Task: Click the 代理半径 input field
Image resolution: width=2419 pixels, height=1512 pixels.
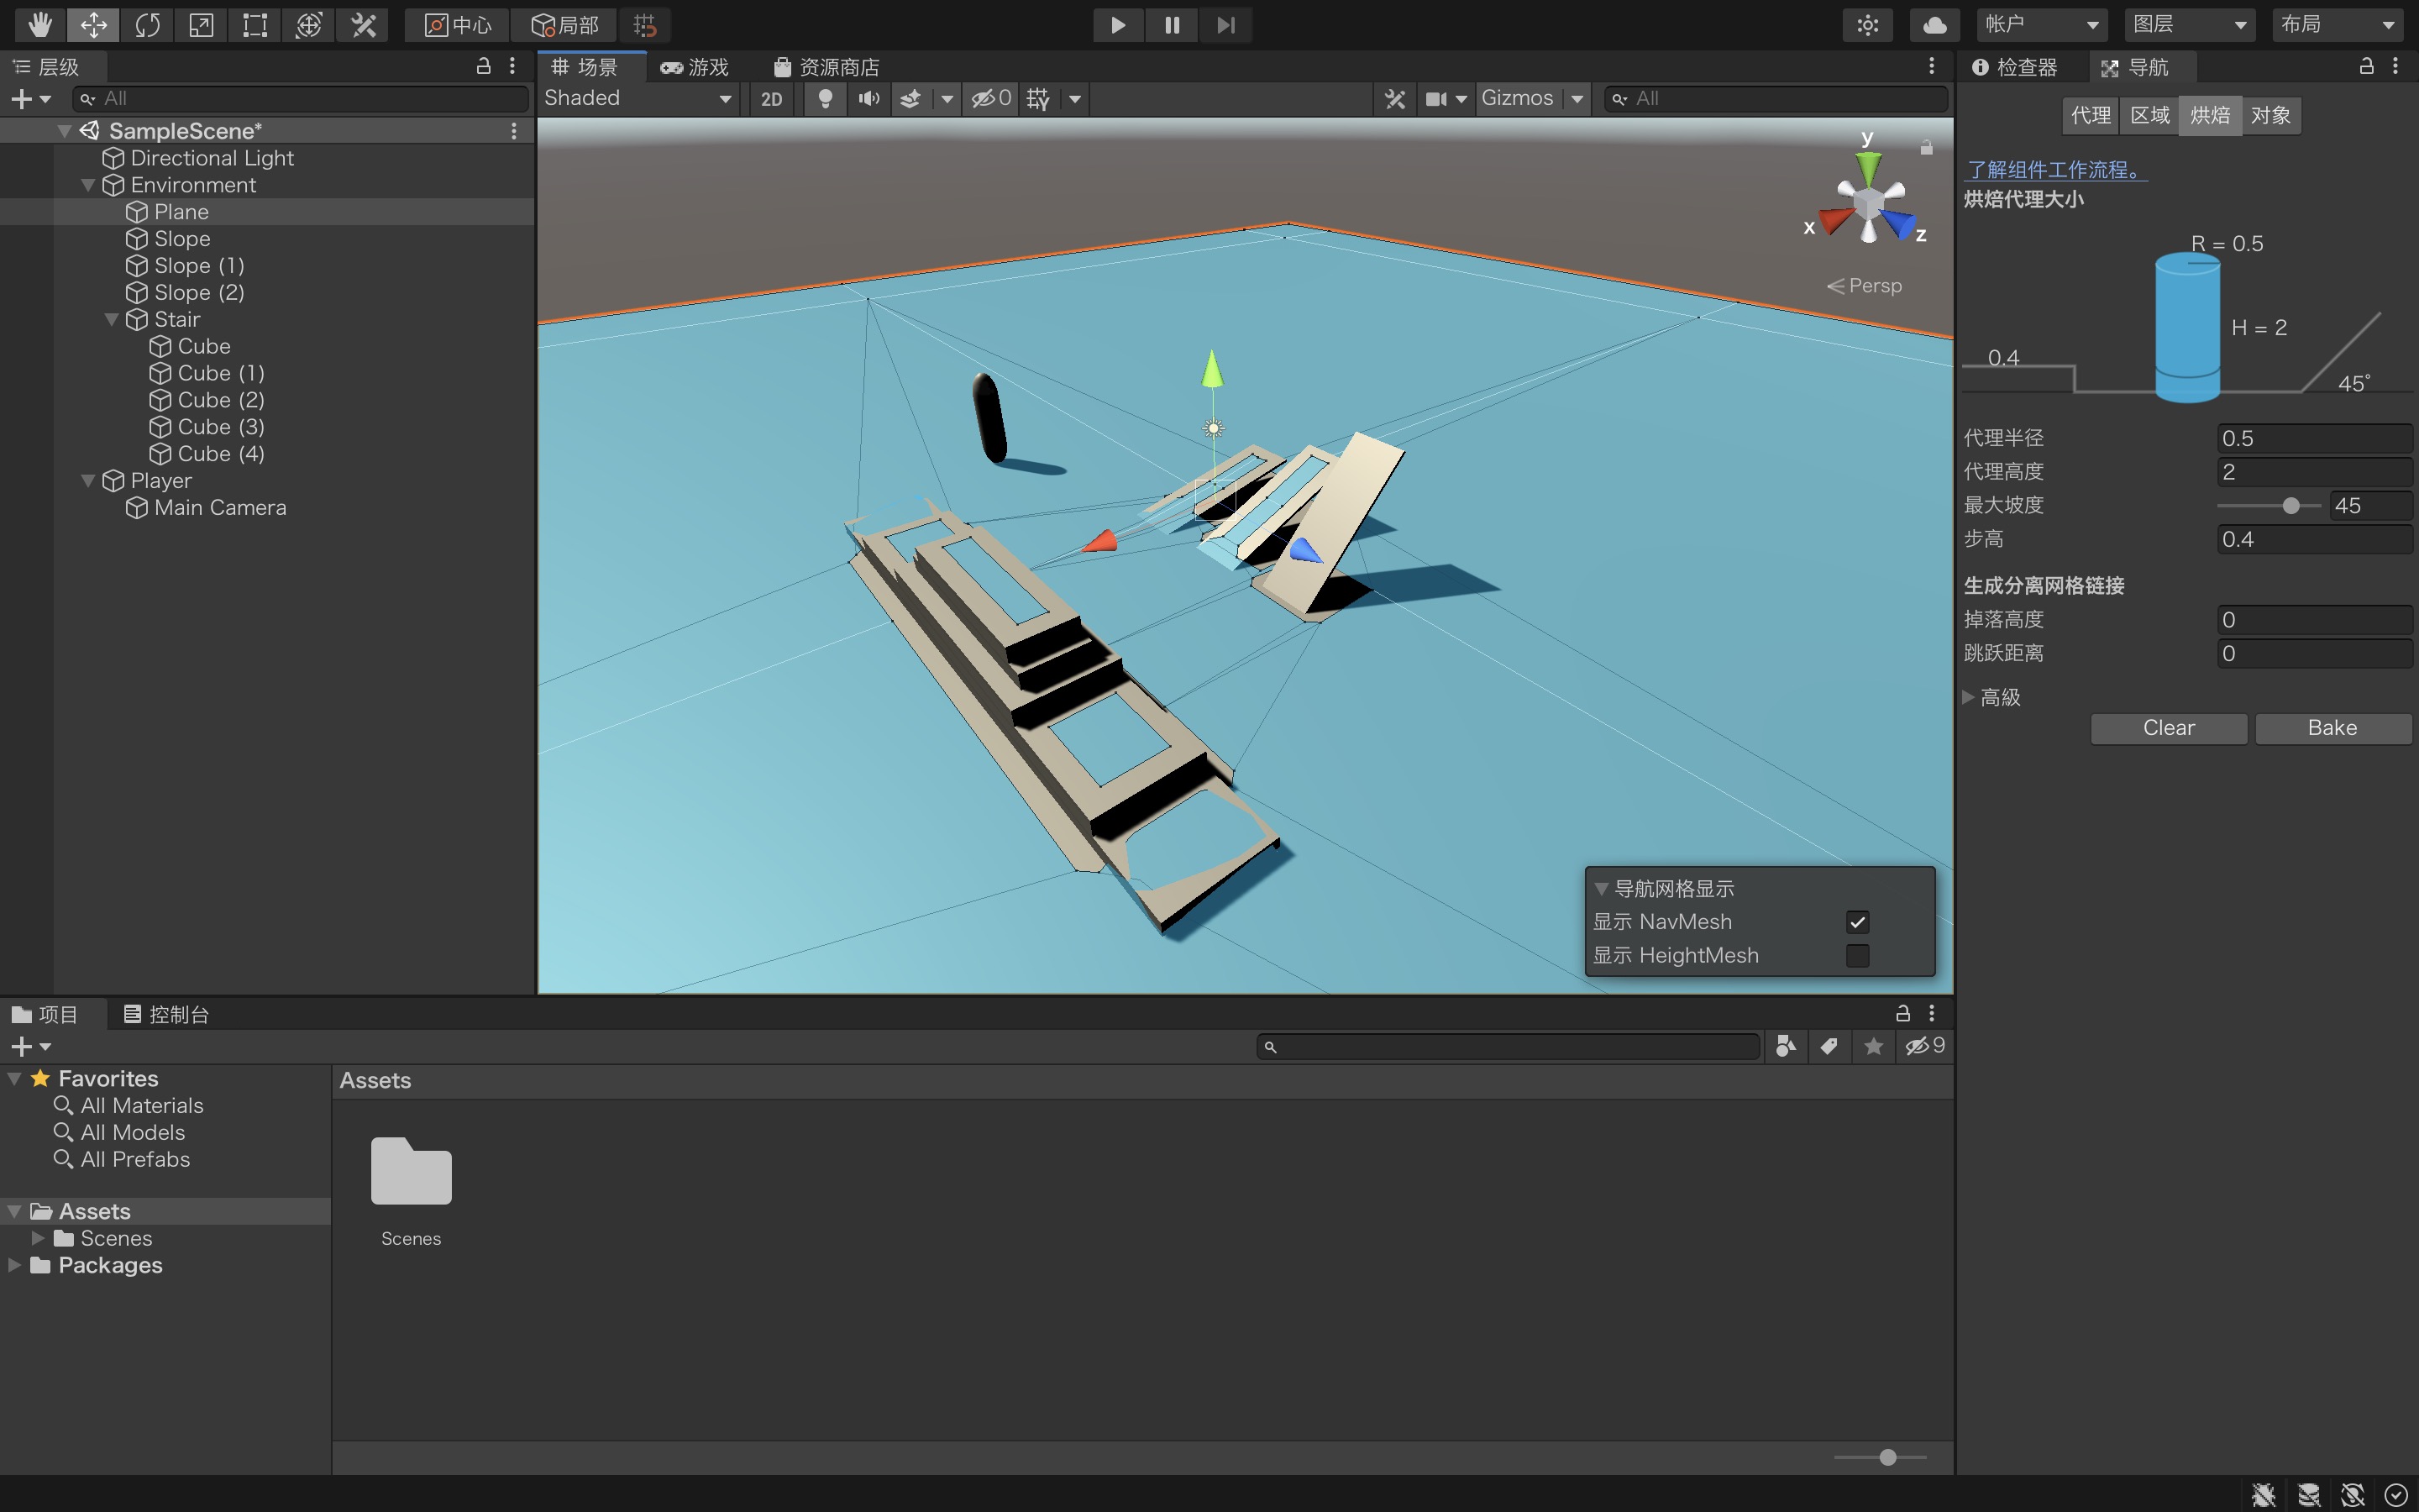Action: 2313,439
